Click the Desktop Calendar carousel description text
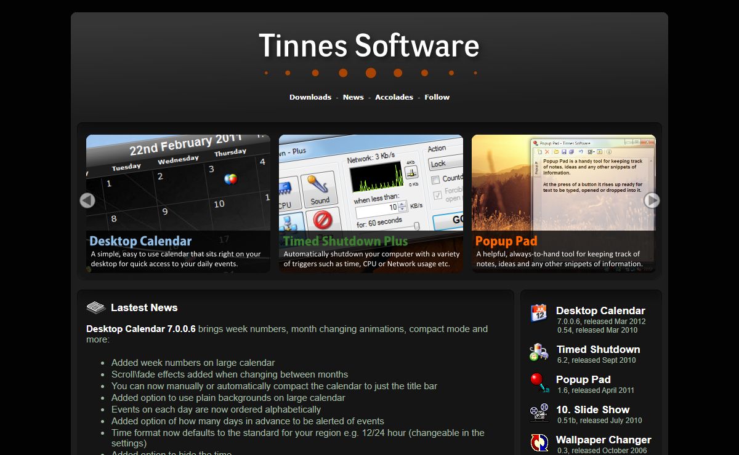The width and height of the screenshot is (739, 455). [x=176, y=259]
